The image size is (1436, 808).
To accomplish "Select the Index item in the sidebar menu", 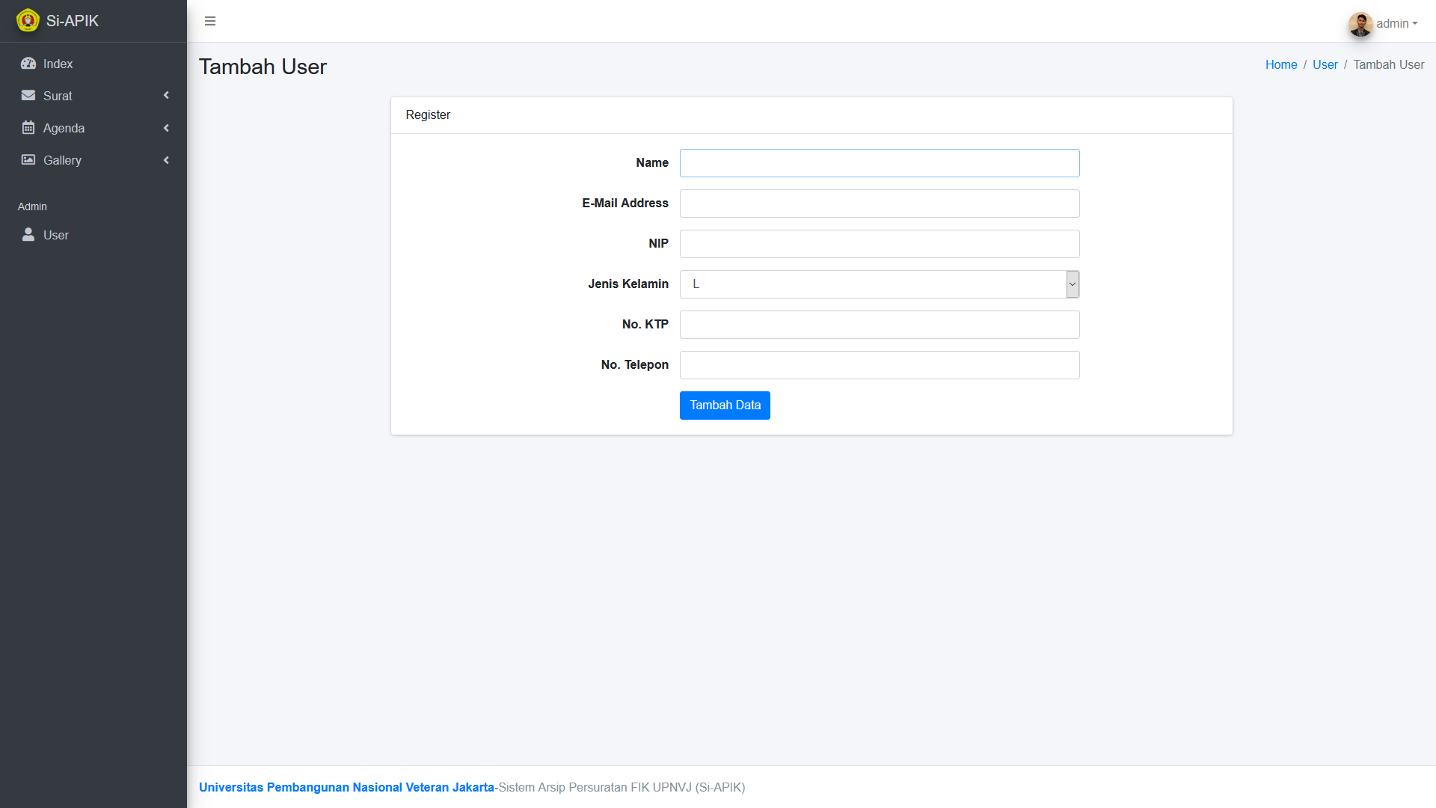I will (58, 64).
